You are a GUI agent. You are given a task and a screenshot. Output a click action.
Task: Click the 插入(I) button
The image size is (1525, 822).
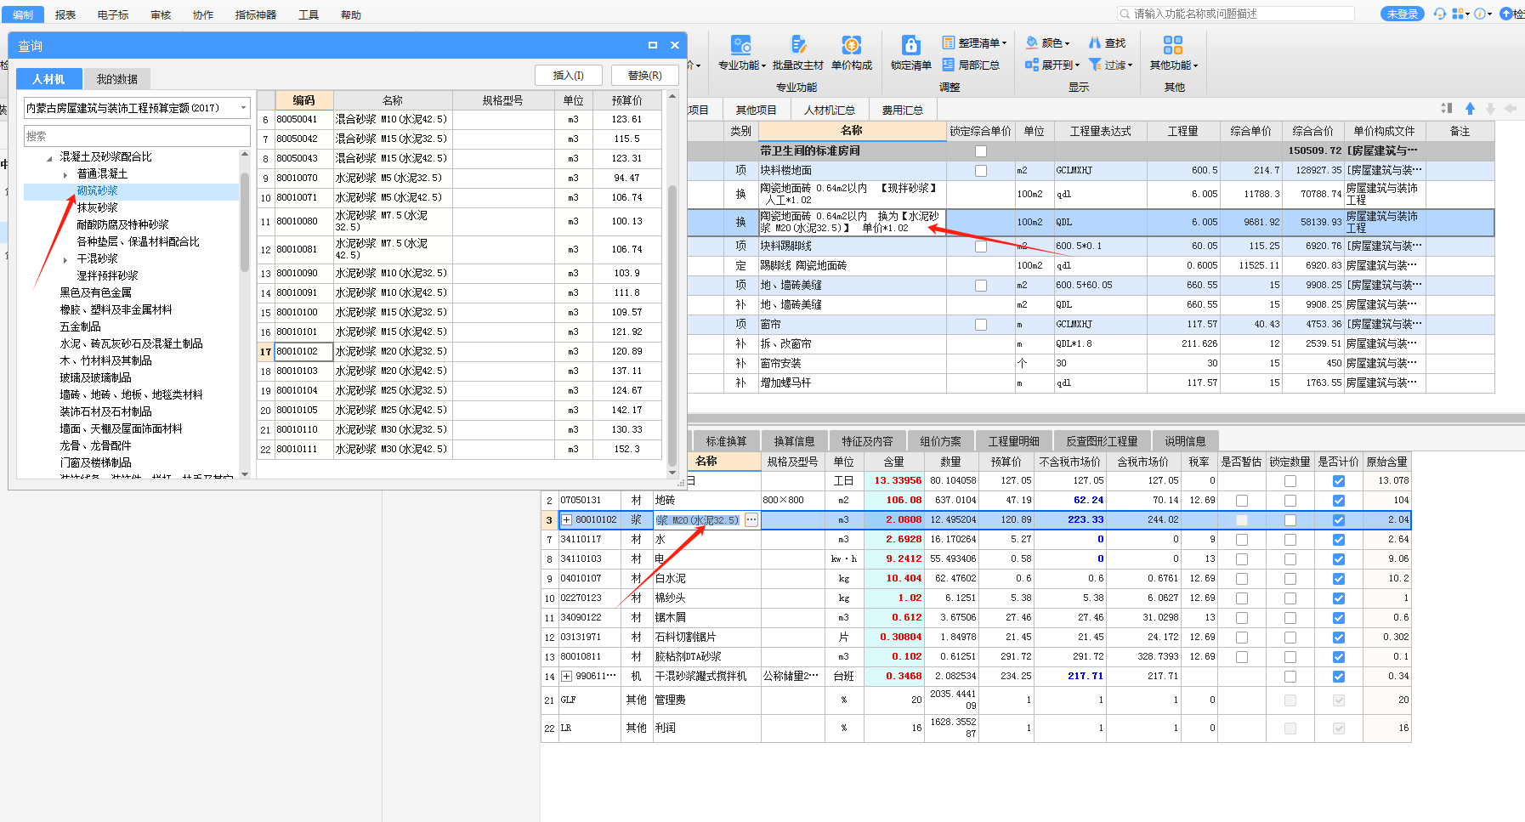coord(569,76)
